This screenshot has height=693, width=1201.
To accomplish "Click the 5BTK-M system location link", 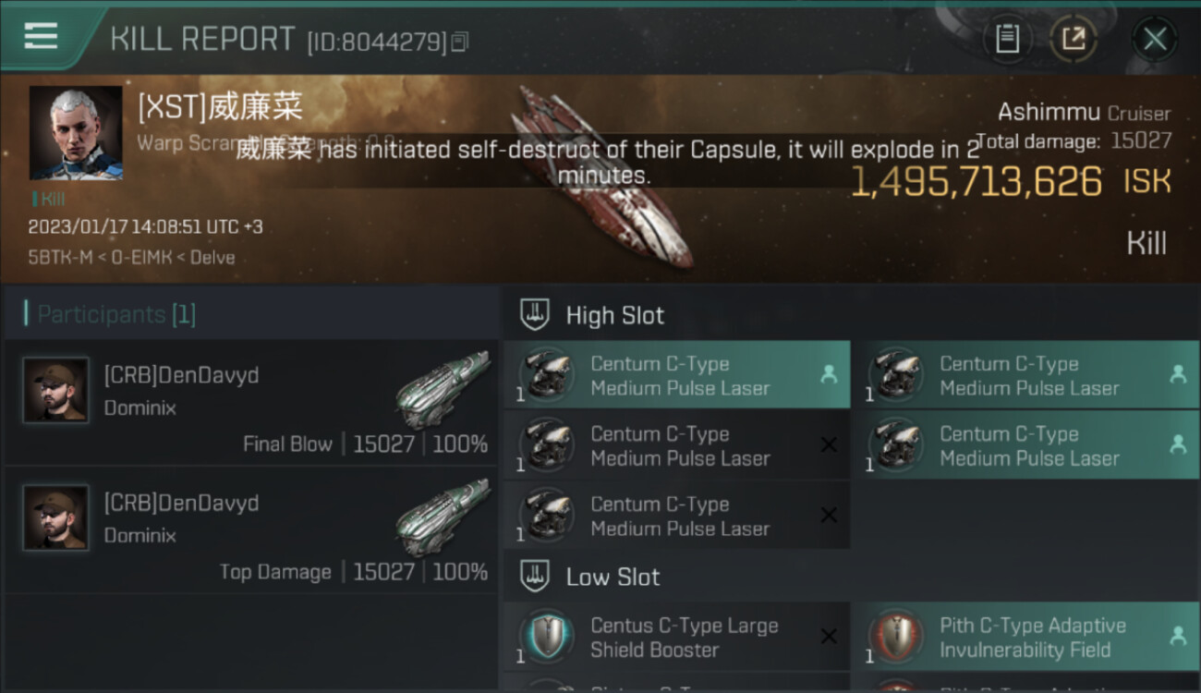I will 58,257.
